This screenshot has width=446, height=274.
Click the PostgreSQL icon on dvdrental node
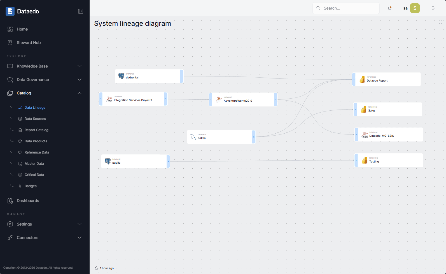point(121,76)
